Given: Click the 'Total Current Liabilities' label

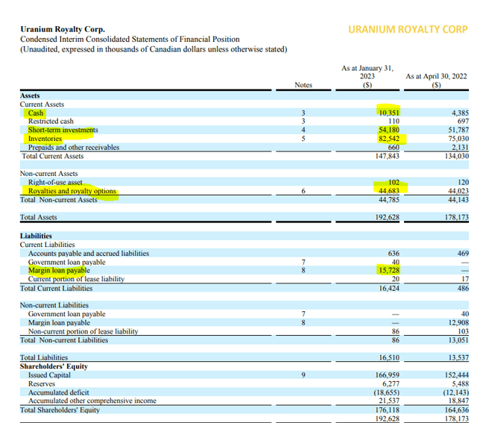Looking at the screenshot, I should click(x=57, y=289).
